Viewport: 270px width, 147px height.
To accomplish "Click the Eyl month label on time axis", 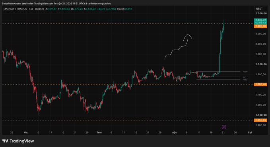I will click(250, 132).
